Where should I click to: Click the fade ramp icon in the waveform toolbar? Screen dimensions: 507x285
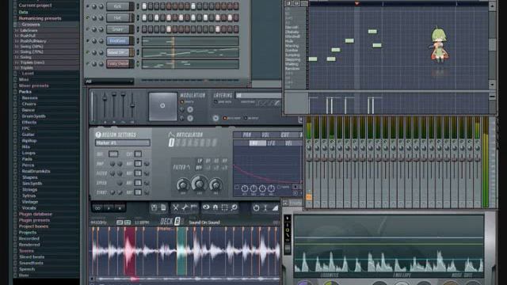(x=275, y=207)
